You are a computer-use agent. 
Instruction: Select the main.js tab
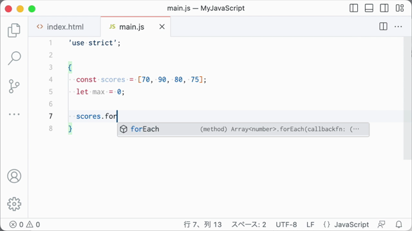point(131,27)
